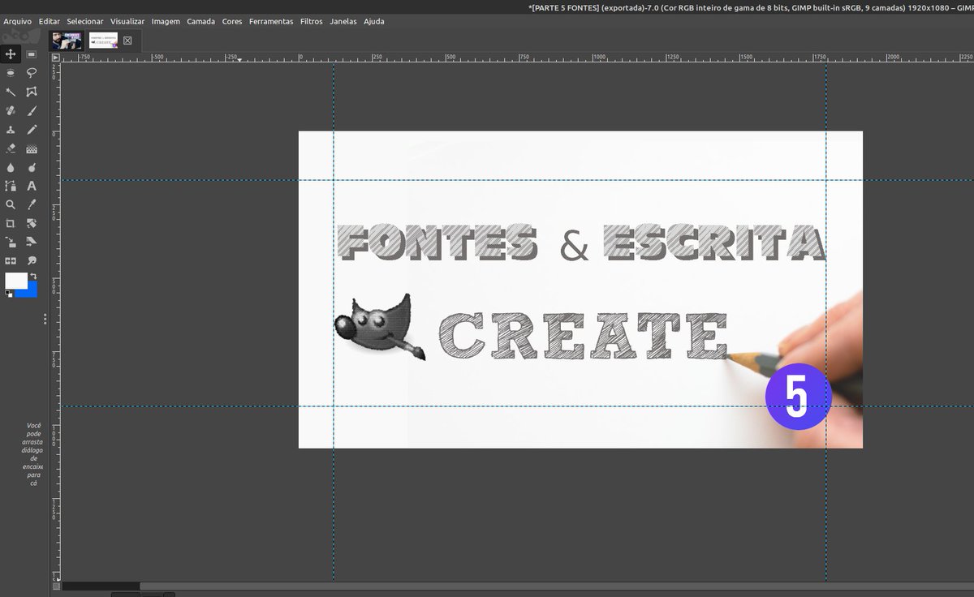Select the Paintbrush tool
Viewport: 974px width, 597px height.
(32, 110)
